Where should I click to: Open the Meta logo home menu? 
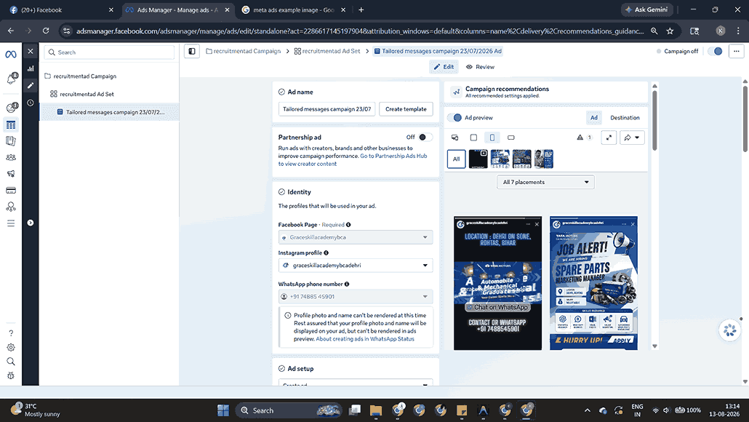(10, 54)
